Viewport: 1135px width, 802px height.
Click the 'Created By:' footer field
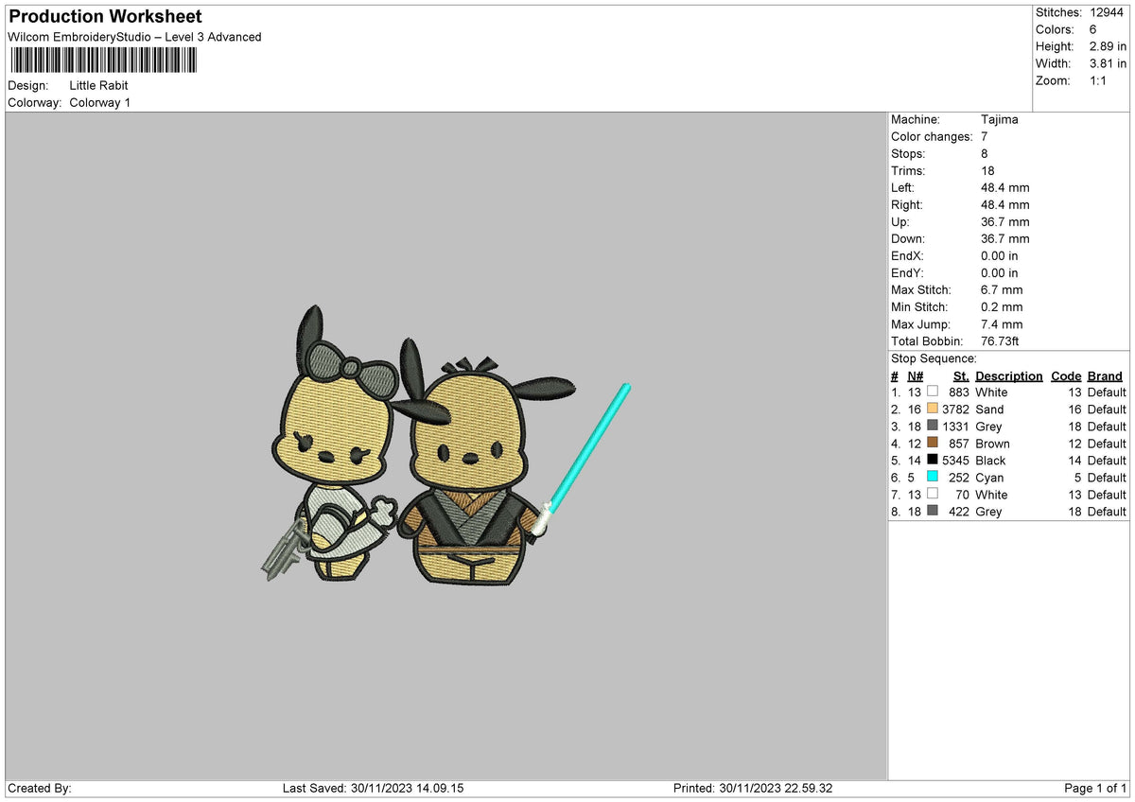click(x=40, y=788)
